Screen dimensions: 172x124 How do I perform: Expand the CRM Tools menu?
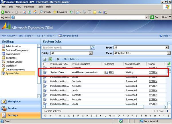[x=50, y=36]
